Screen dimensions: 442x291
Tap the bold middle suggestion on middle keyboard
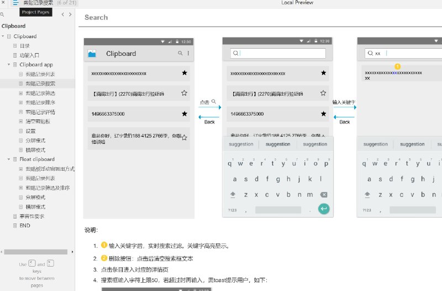tap(278, 144)
